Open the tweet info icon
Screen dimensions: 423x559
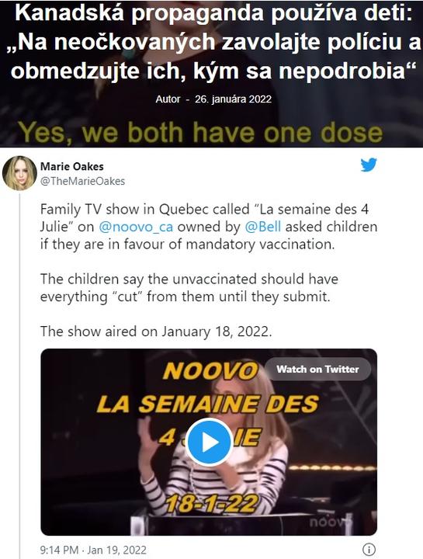(369, 549)
